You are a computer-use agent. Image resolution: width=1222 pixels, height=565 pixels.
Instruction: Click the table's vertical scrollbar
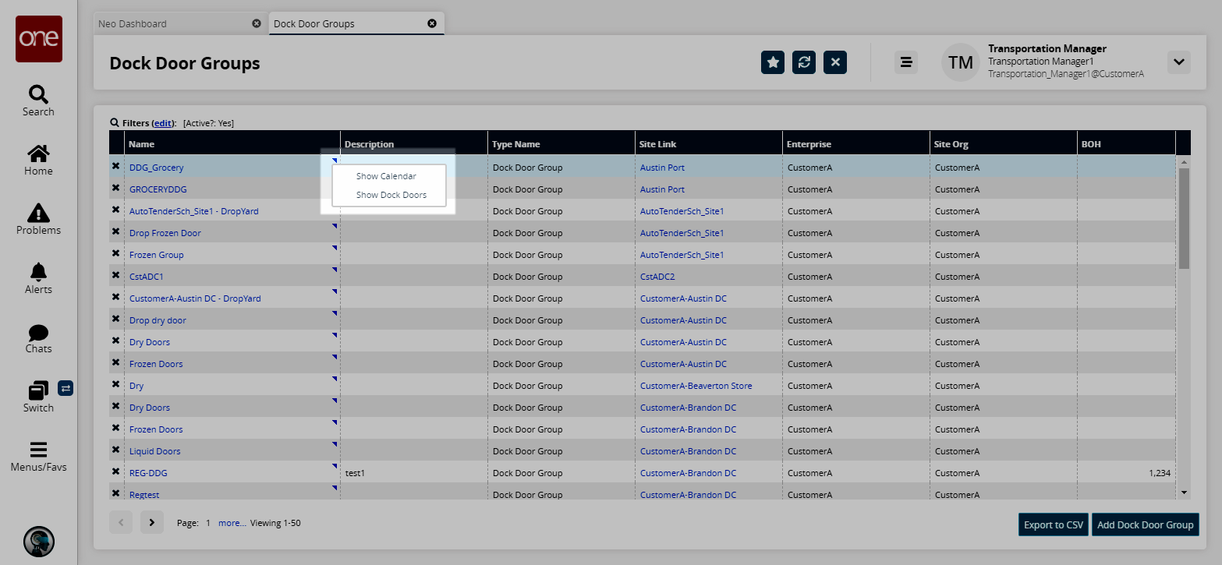pos(1184,218)
